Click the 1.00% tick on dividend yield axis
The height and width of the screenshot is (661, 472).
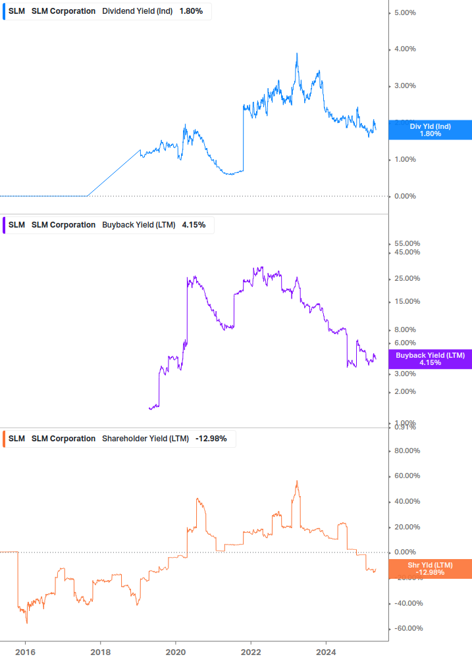[x=405, y=159]
